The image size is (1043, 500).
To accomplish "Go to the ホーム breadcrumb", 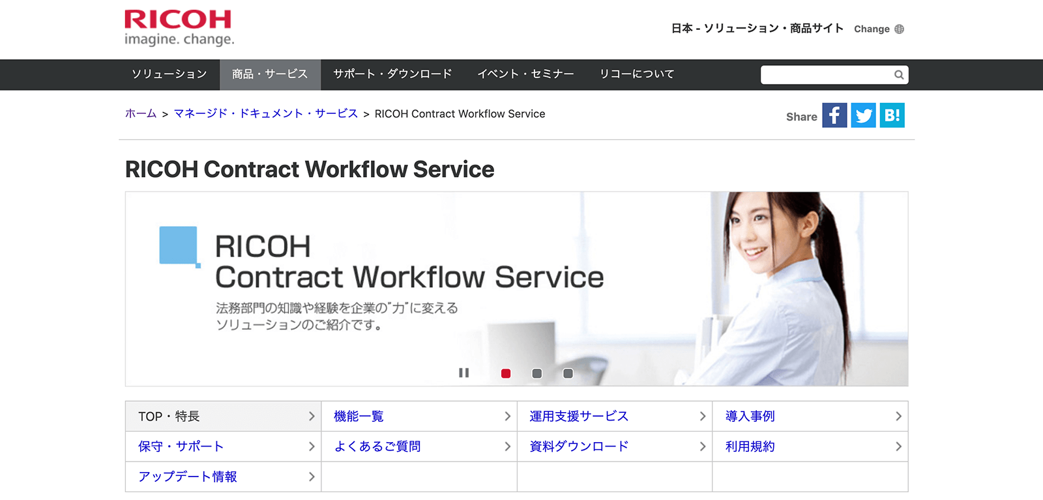I will 141,113.
